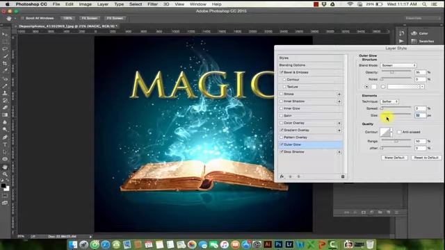Click plus button next to Inner Shadow

(x=339, y=101)
